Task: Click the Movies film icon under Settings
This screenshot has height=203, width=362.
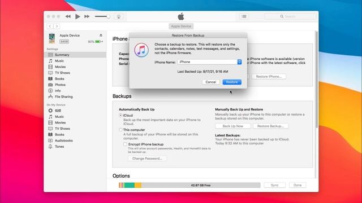Action: pyautogui.click(x=50, y=67)
